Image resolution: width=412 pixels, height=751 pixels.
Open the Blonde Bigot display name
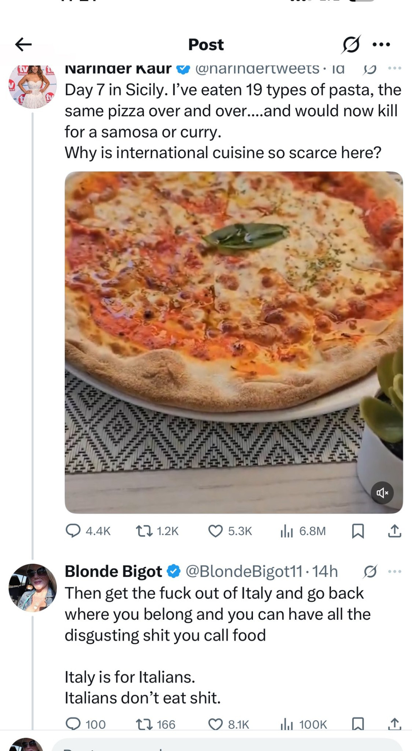point(113,571)
